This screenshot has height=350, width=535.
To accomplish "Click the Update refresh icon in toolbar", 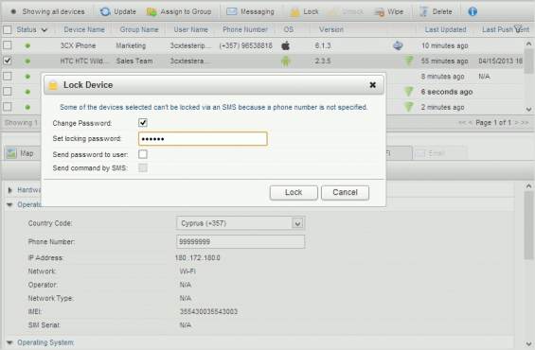I will (x=105, y=11).
